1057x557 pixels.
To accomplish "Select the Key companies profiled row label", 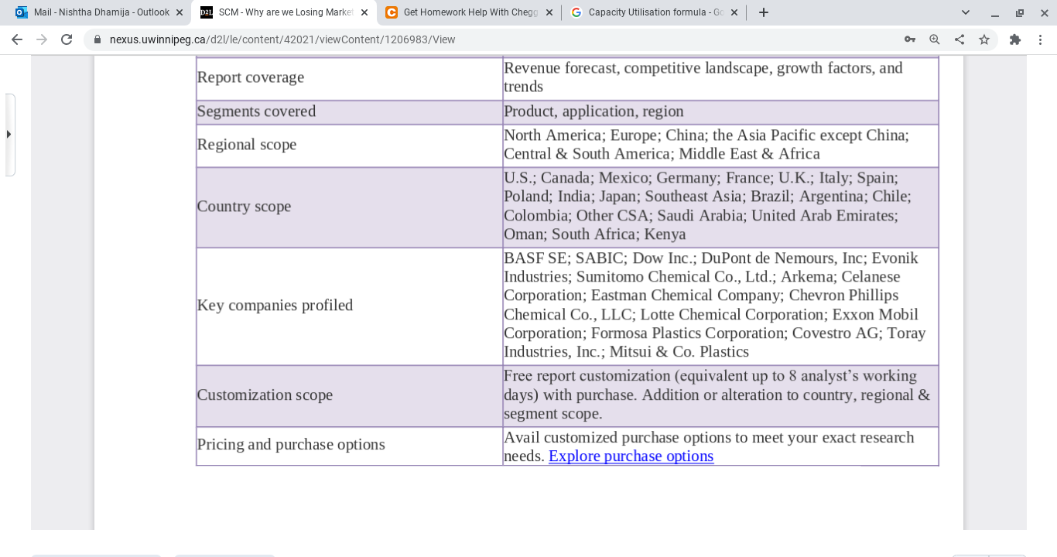I will point(275,306).
